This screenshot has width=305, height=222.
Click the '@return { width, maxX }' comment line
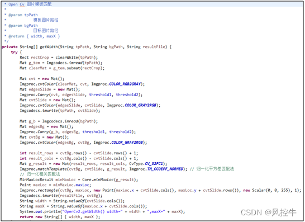32,36
